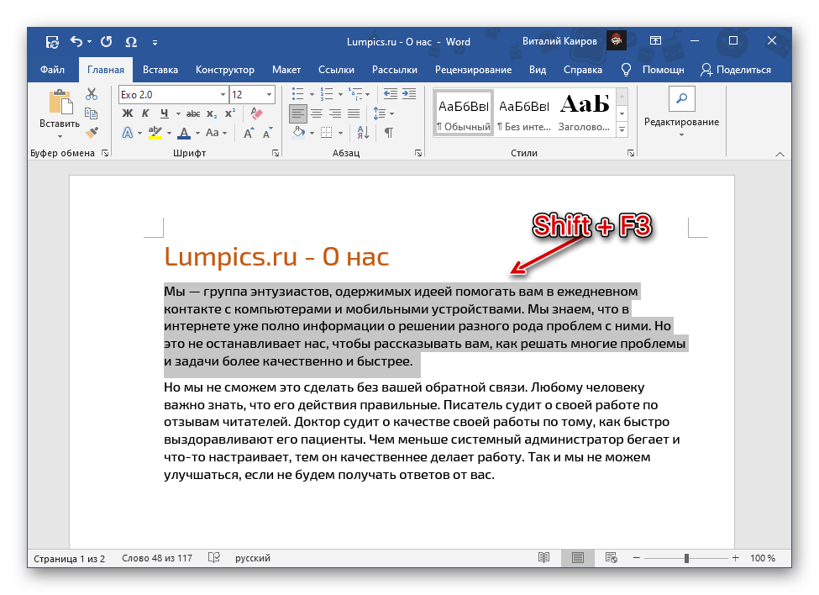Switch to the Ссылки tab

pyautogui.click(x=336, y=70)
